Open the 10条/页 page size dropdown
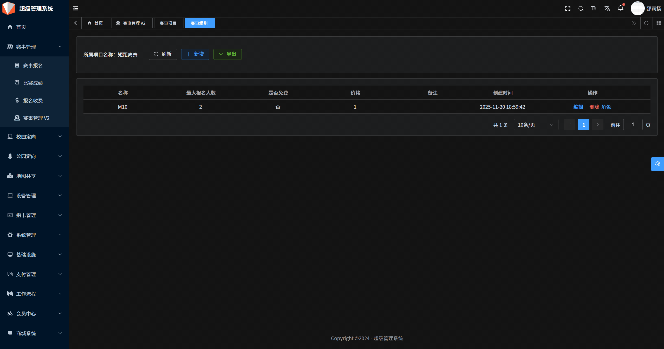The width and height of the screenshot is (664, 349). [536, 125]
